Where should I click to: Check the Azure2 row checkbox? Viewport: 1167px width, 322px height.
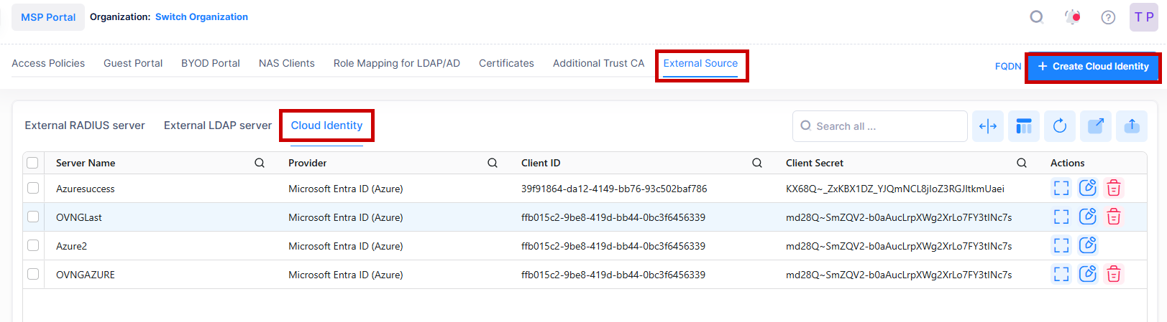[x=33, y=245]
